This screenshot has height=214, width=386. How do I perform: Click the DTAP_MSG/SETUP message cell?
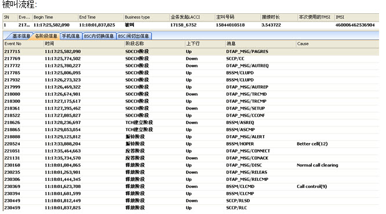(245, 108)
